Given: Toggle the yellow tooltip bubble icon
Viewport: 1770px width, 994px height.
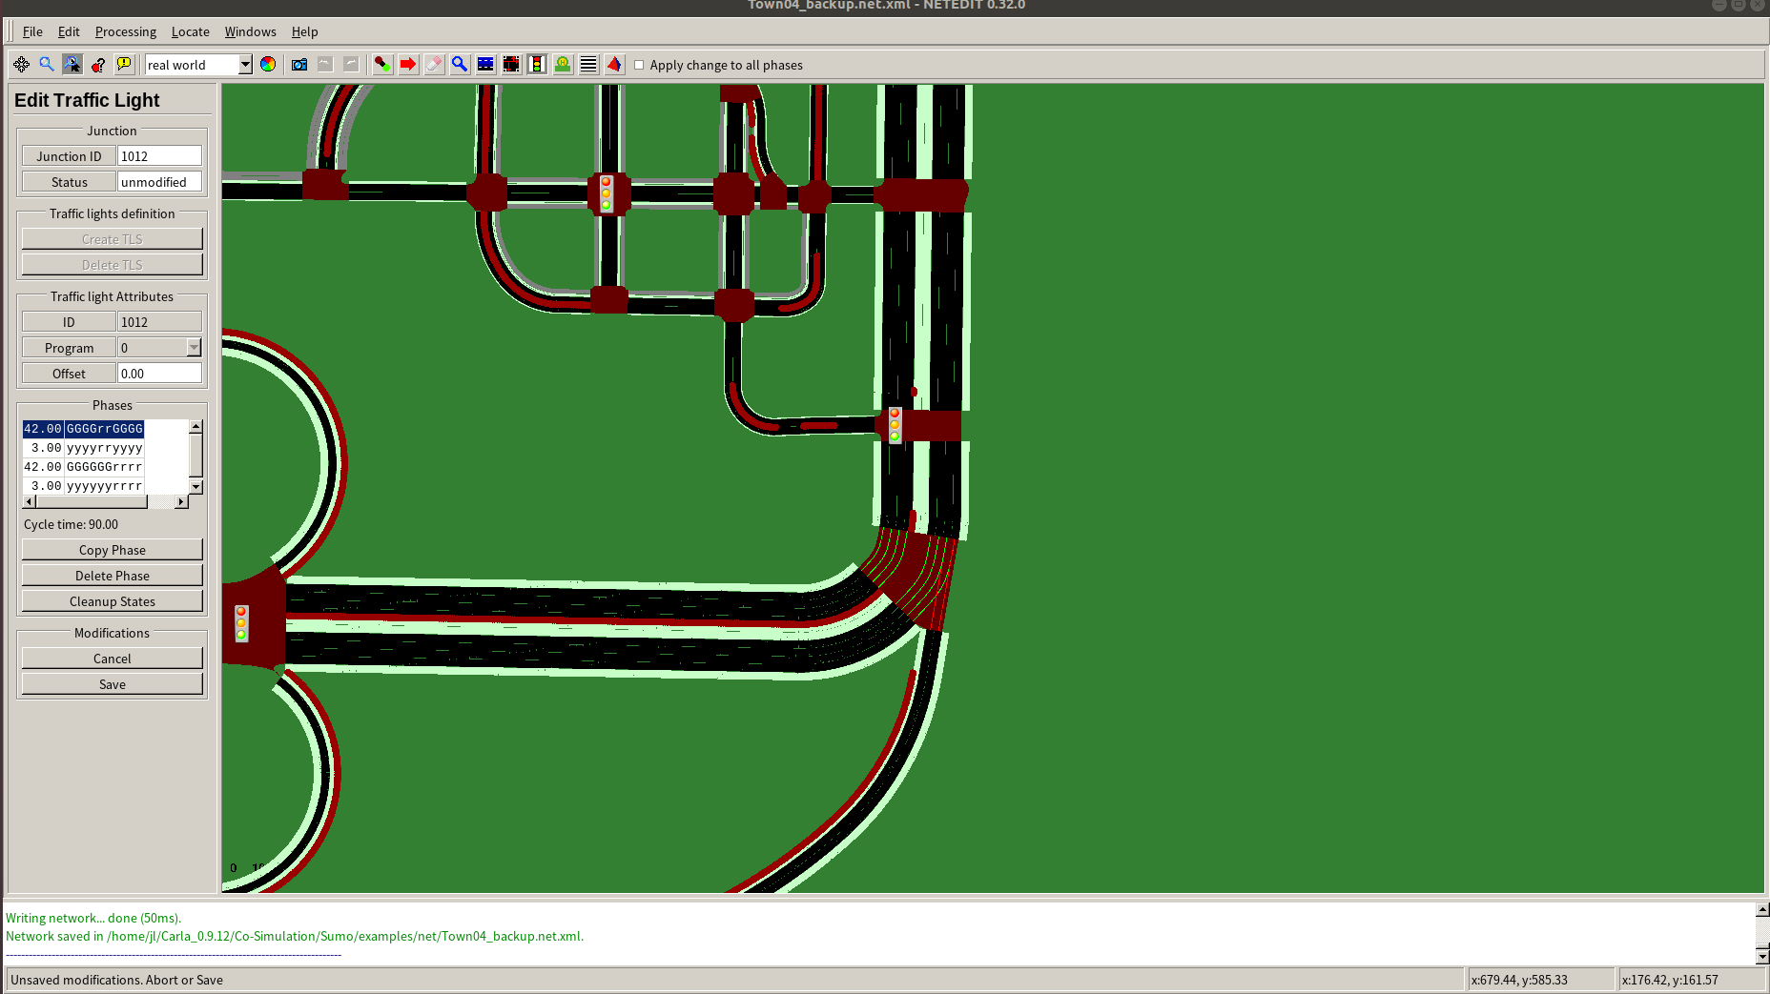Looking at the screenshot, I should point(124,65).
